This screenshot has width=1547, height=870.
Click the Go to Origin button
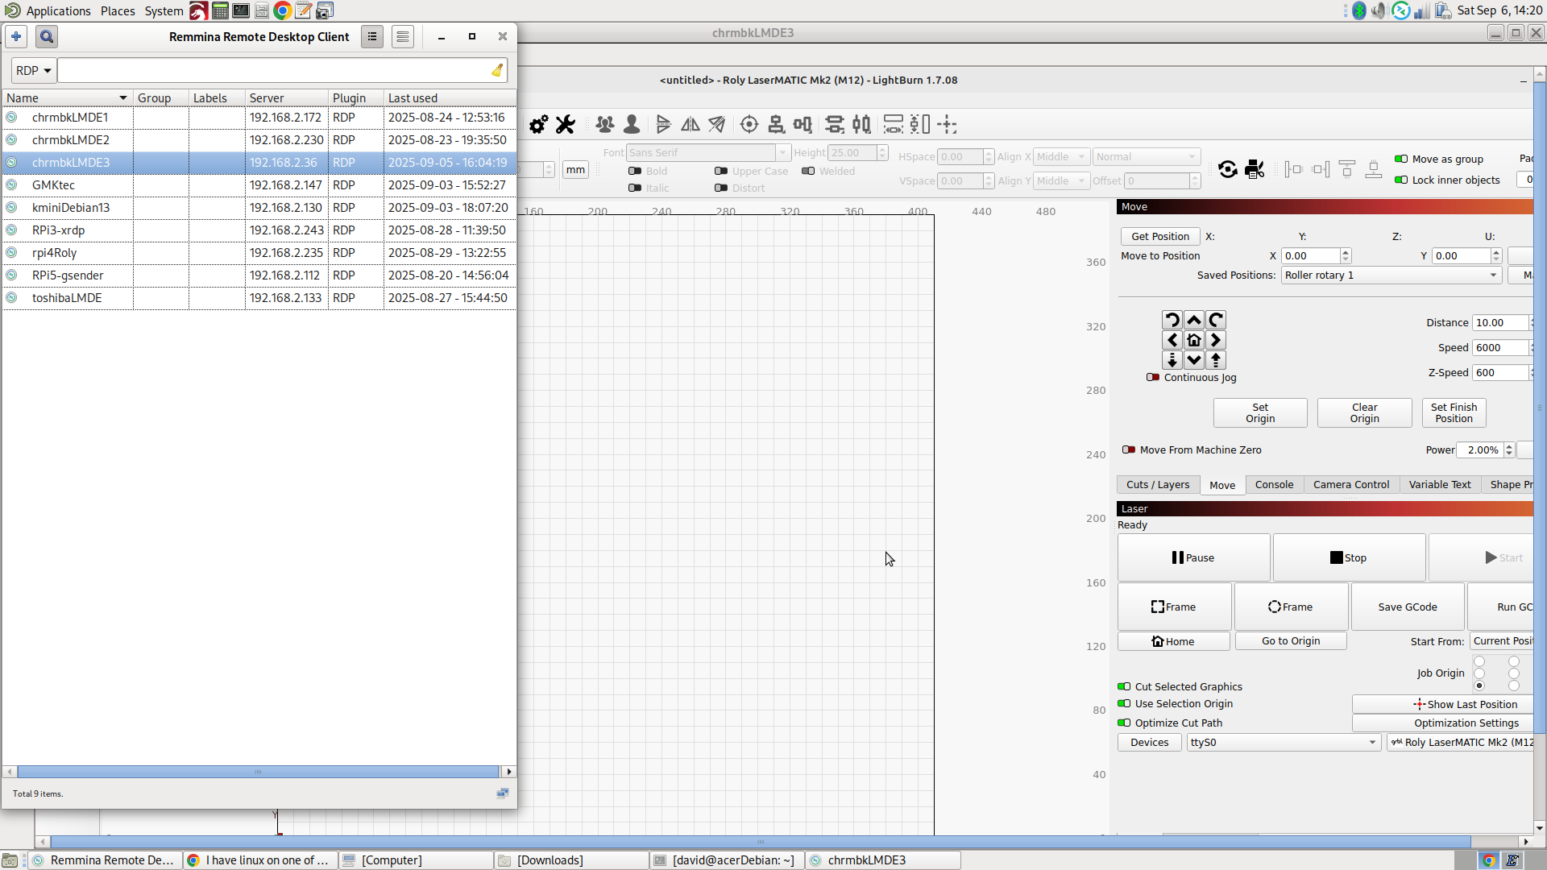point(1291,641)
